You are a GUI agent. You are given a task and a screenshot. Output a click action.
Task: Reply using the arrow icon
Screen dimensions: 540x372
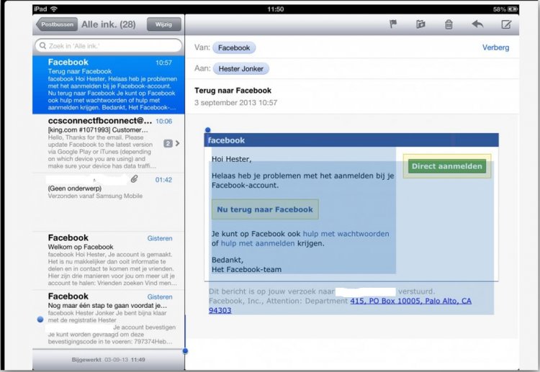pyautogui.click(x=477, y=24)
